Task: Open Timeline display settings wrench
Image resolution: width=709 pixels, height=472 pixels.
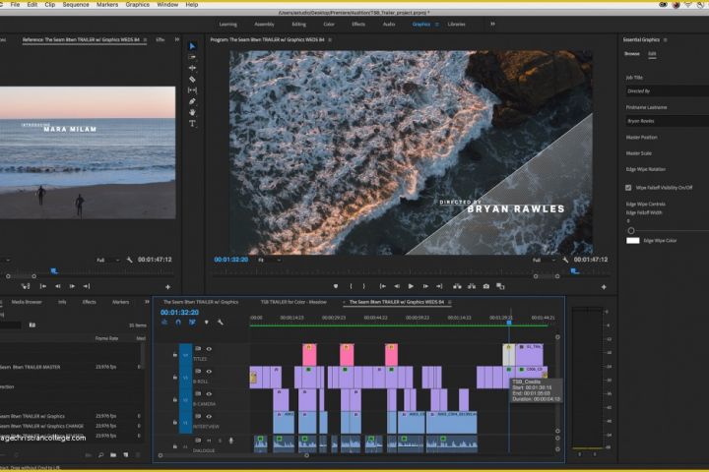Action: pos(221,323)
